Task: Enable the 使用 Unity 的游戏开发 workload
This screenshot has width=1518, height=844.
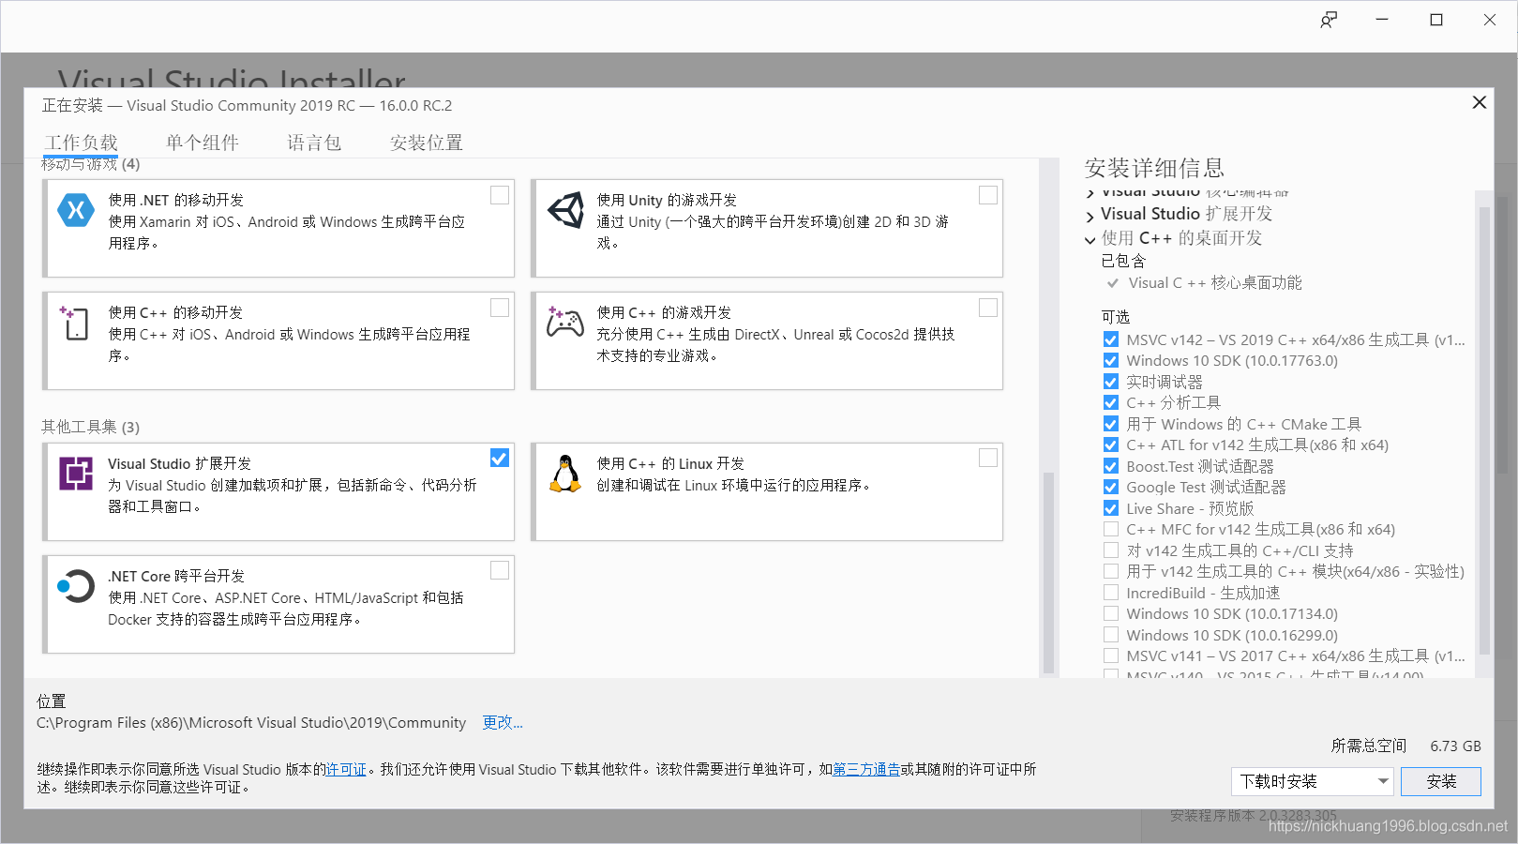Action: click(x=988, y=194)
